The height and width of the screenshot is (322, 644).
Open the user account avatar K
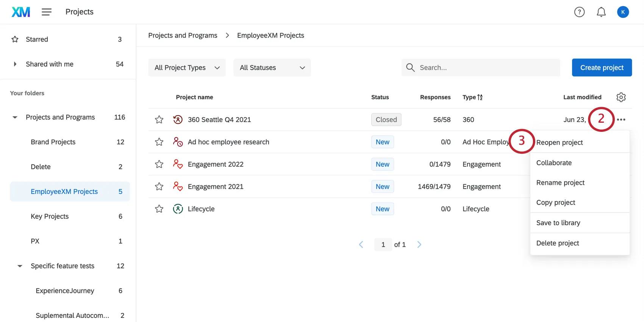[x=623, y=12]
